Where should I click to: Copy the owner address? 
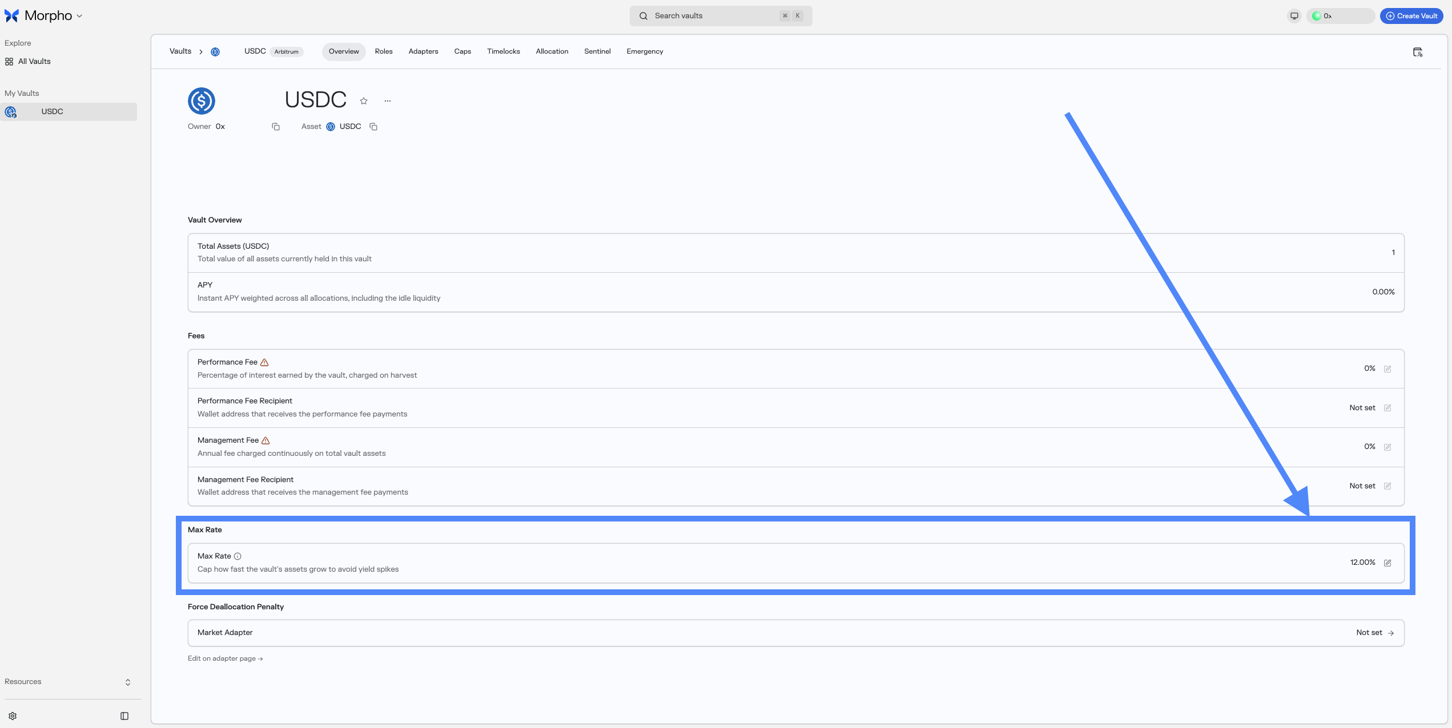pos(276,127)
